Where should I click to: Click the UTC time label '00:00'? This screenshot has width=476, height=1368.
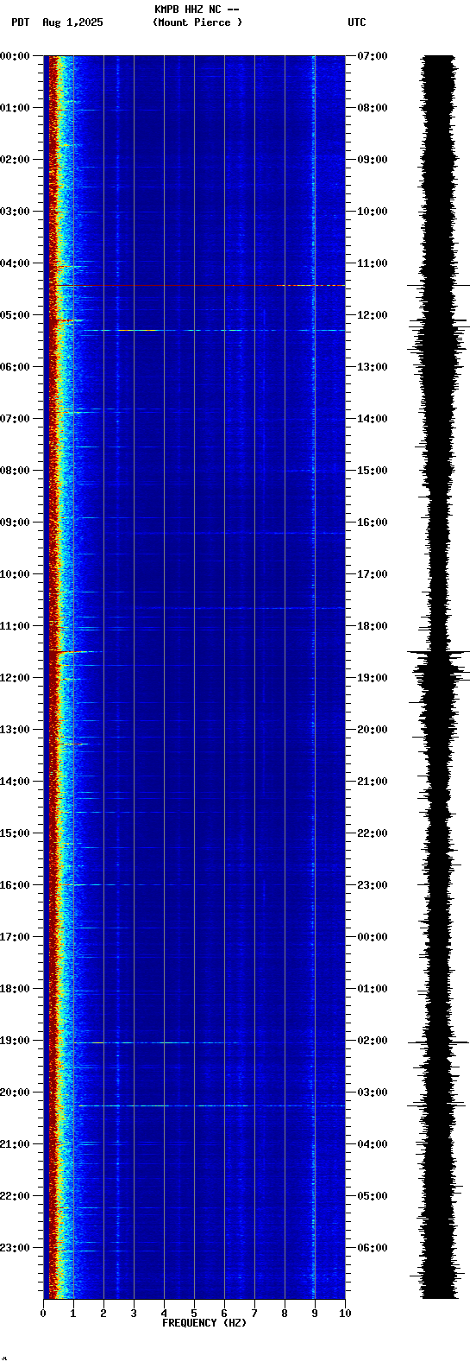coord(373,937)
